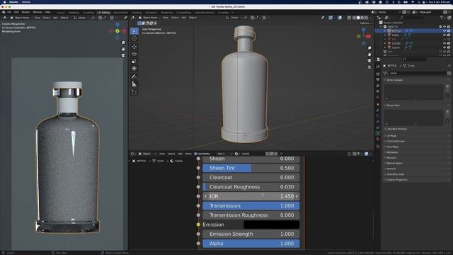Open Blender menu in macOS menu bar

[13, 2]
